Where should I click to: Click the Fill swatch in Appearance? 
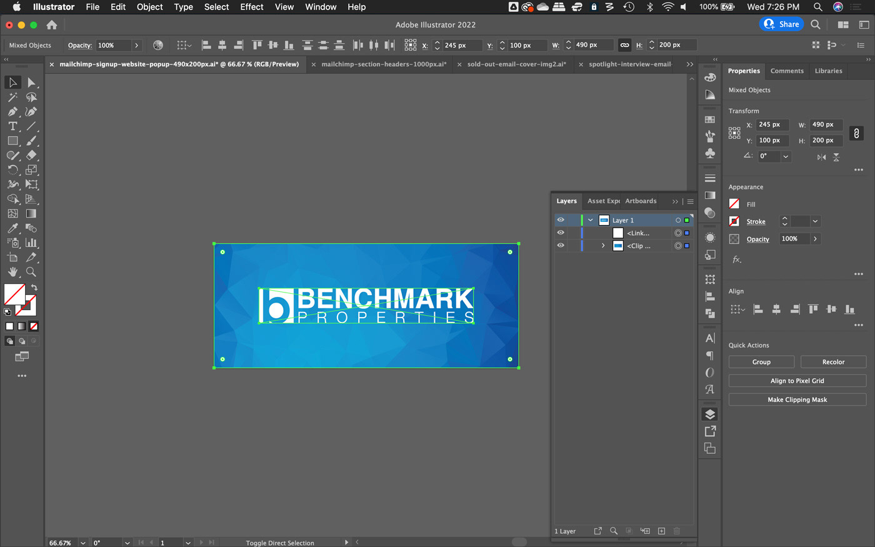[x=734, y=204]
